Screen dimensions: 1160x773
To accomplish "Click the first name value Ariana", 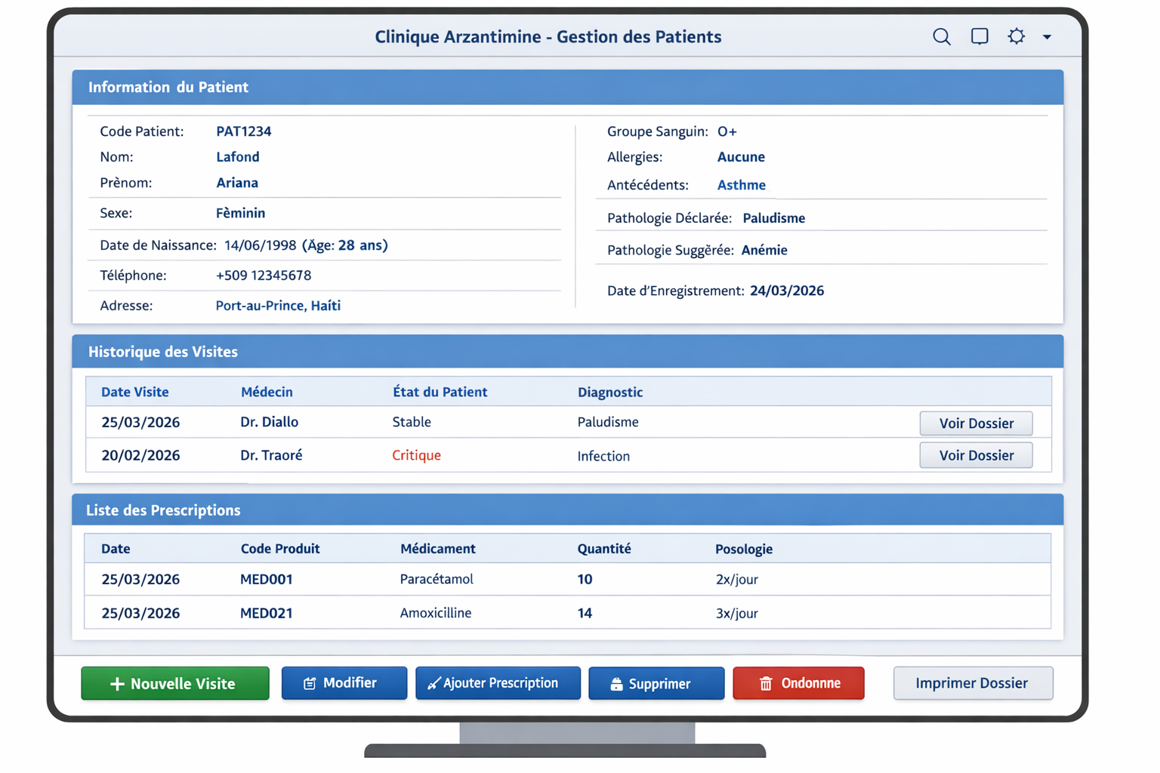I will (x=237, y=183).
